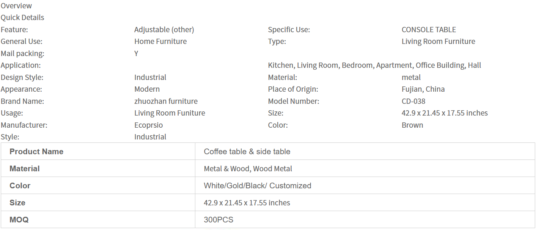
Task: Click the MOQ row label in table
Action: coord(19,220)
